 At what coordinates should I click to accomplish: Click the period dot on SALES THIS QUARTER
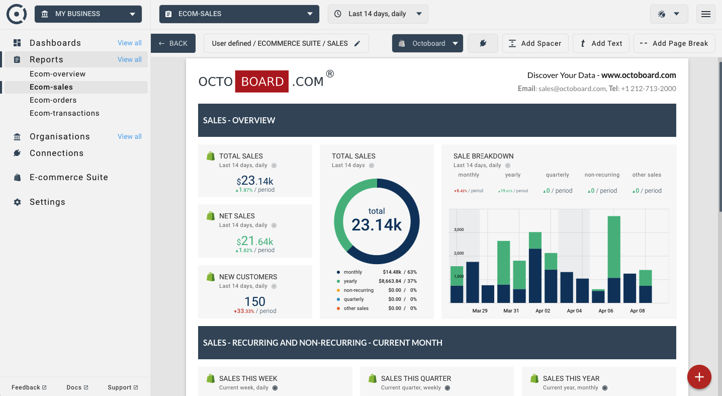(x=447, y=388)
